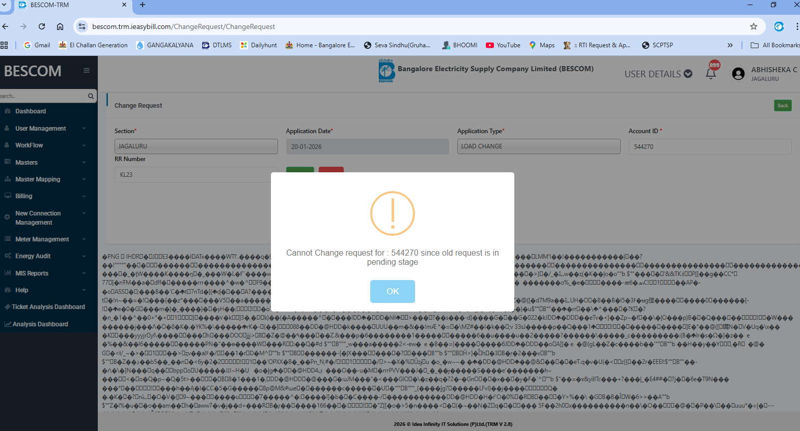Show more bookmarks with the chevron
800x431 pixels.
coord(730,45)
